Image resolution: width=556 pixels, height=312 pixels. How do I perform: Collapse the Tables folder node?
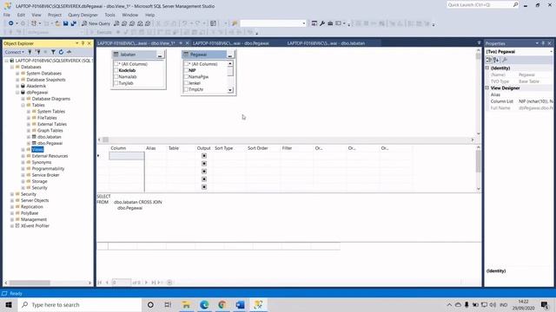23,105
